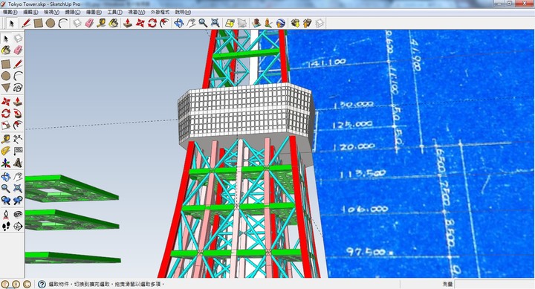Open the 說明(H) help menu
Image resolution: width=535 pixels, height=289 pixels.
click(x=183, y=13)
